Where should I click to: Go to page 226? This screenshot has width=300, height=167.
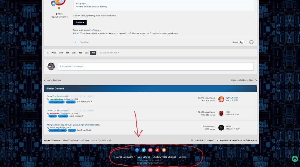[80, 53]
